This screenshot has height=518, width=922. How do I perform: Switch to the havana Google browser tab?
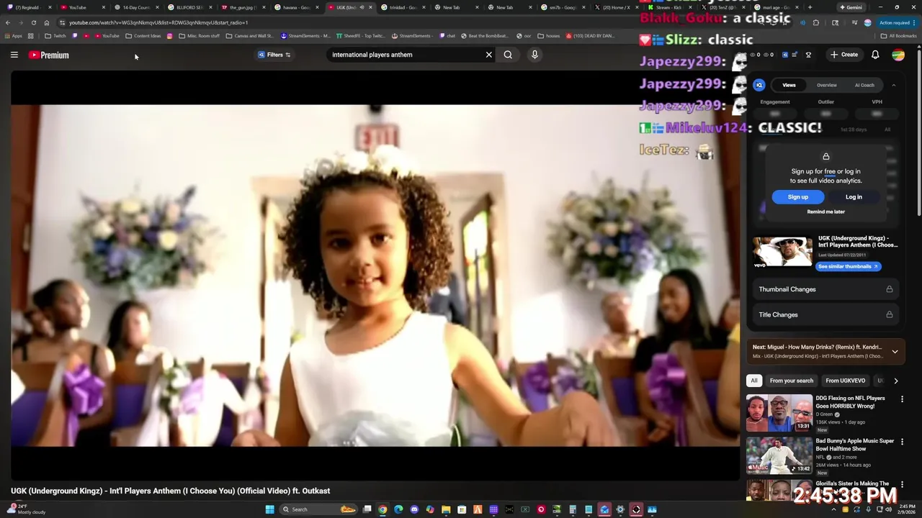click(296, 7)
